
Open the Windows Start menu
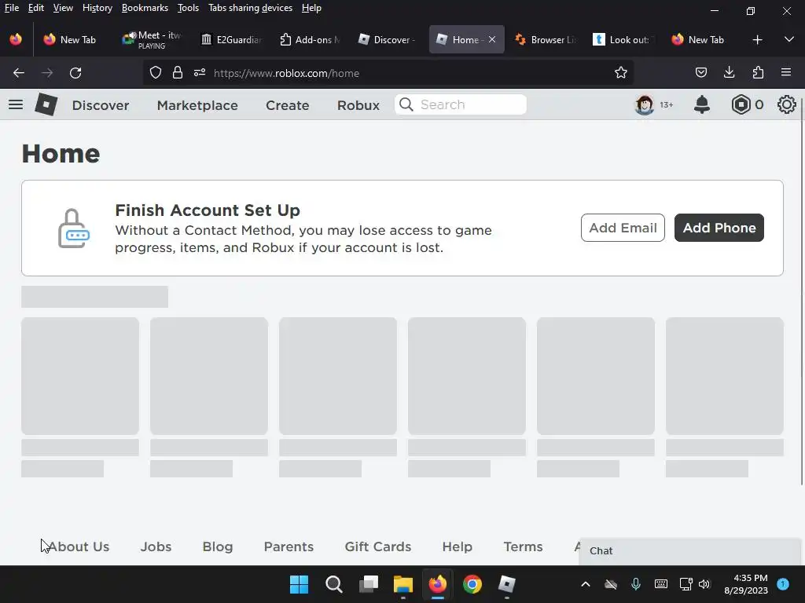click(299, 584)
